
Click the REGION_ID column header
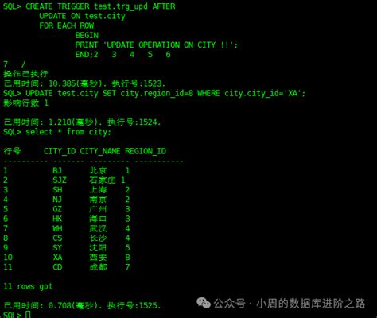tap(146, 151)
